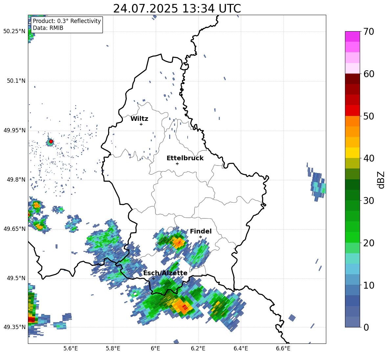Click the dark green swatch just above 30

pos(352,195)
